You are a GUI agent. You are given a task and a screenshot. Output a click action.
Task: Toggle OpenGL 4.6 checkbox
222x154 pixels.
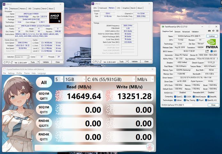point(206,100)
